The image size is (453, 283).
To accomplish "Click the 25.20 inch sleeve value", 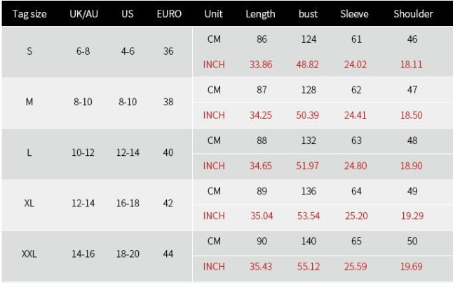I will (356, 216).
